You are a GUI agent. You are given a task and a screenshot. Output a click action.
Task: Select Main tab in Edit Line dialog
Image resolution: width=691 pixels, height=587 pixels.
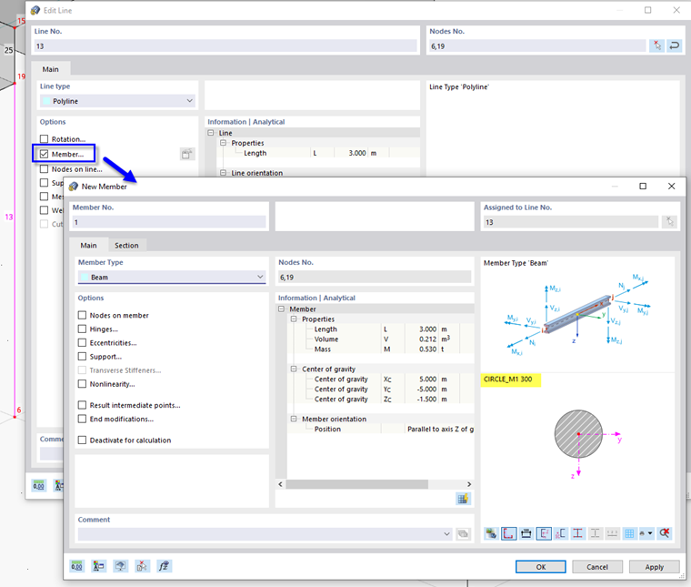point(50,69)
